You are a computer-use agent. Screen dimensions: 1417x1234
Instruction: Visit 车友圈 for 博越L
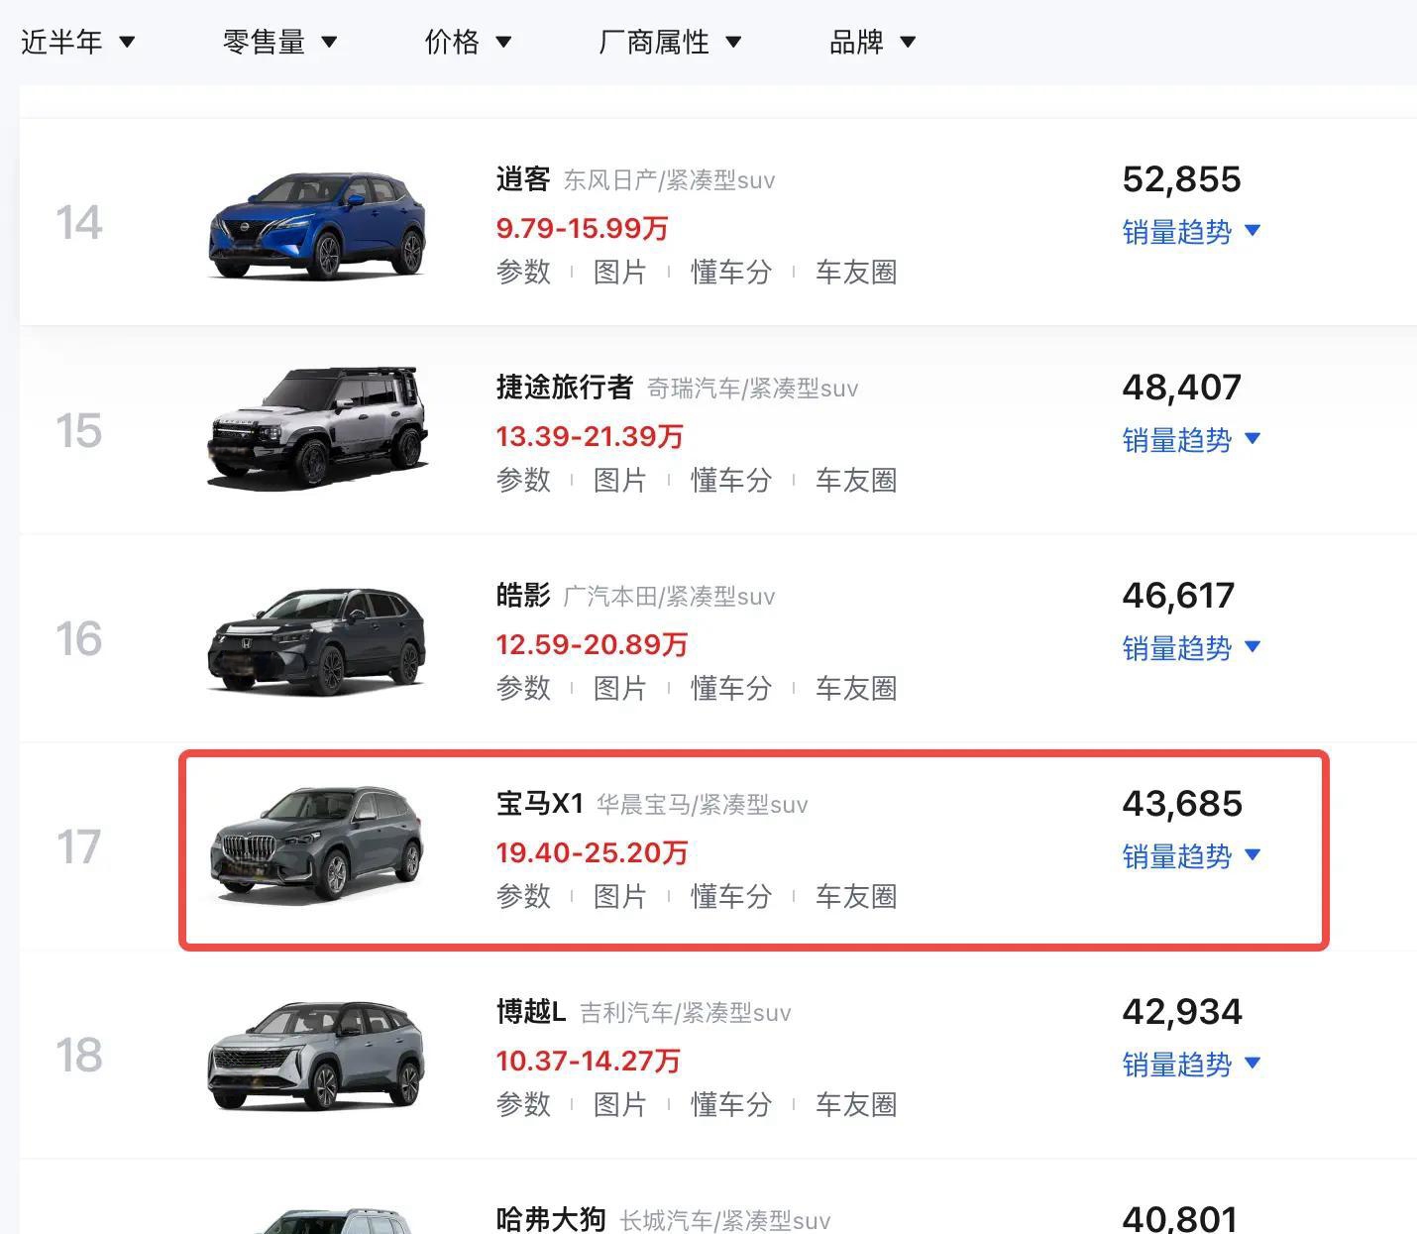856,1104
